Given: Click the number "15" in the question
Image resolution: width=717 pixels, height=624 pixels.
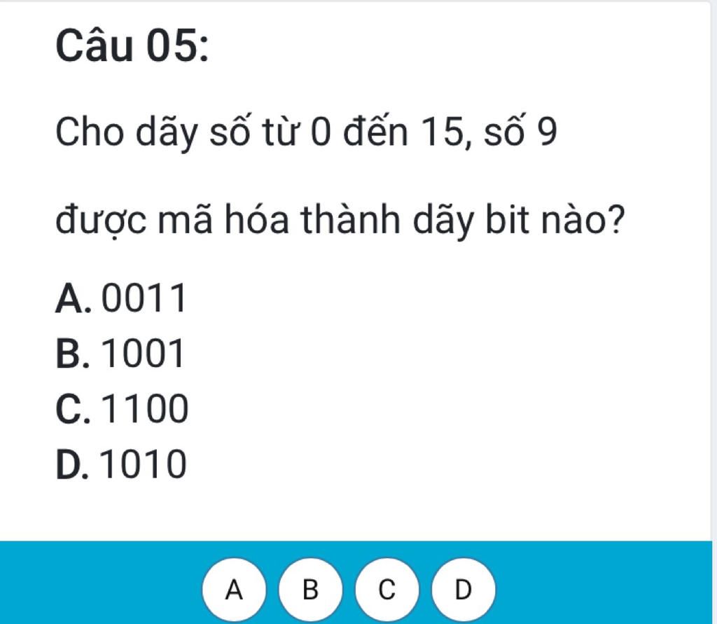Looking at the screenshot, I should tap(441, 133).
